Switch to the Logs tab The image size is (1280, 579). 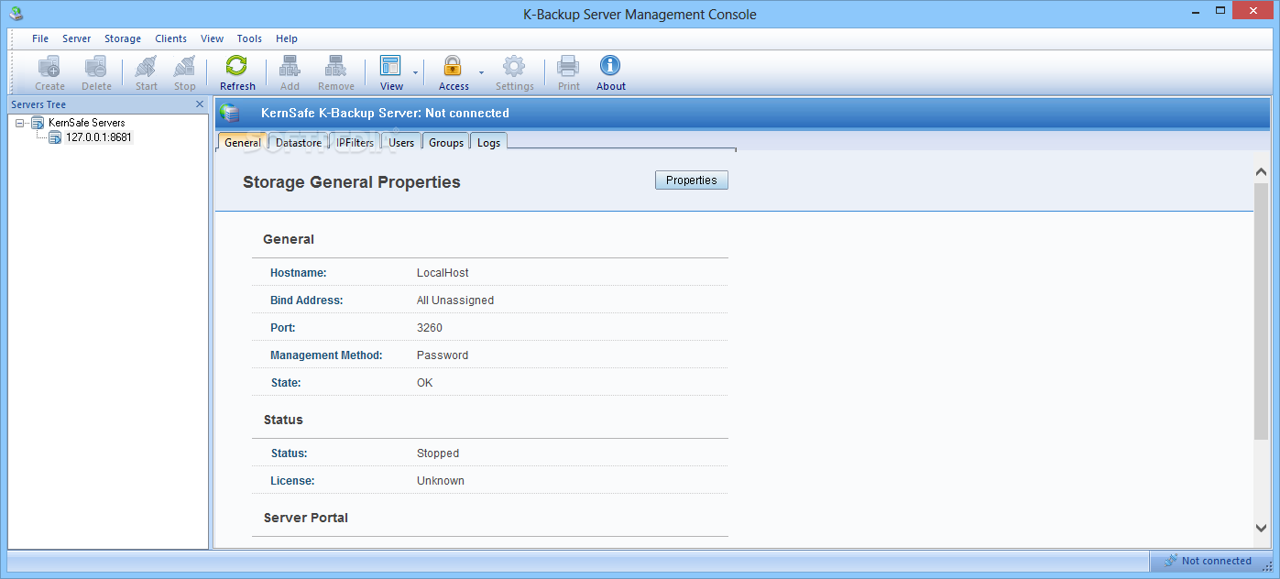click(x=488, y=142)
